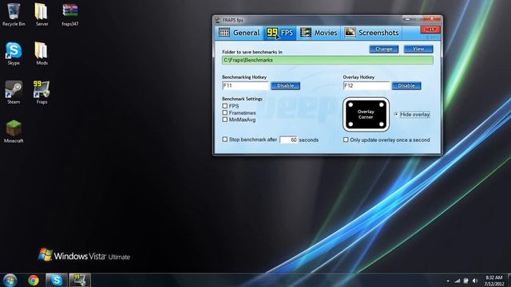Screen dimensions: 511x287
Task: Click the taskbar clock showing 8:32 AM
Action: coord(493,281)
